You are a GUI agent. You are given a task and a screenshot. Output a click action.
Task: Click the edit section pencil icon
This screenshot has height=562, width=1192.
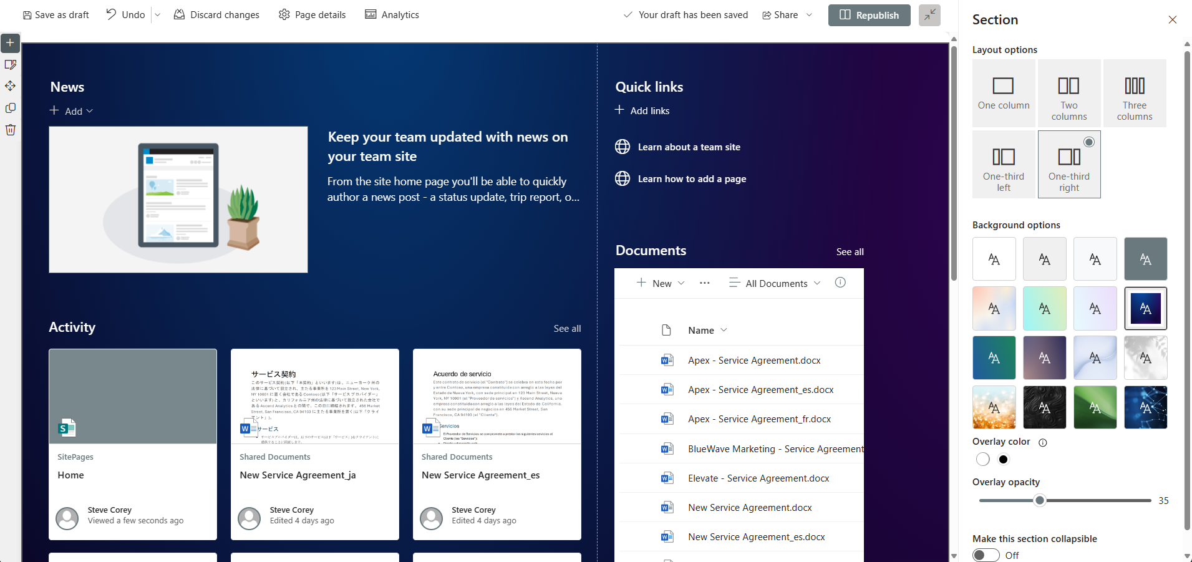(x=11, y=65)
